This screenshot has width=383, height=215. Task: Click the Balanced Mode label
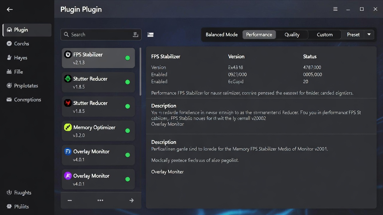(x=222, y=35)
